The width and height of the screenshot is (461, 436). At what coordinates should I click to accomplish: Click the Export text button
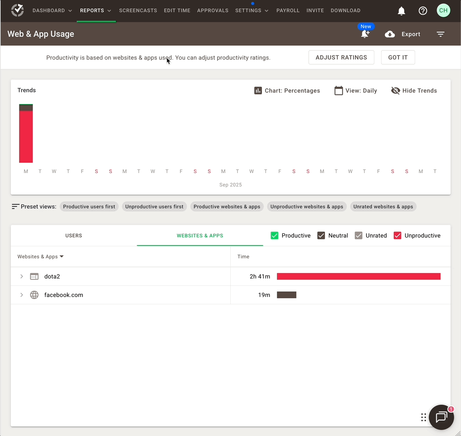click(411, 34)
